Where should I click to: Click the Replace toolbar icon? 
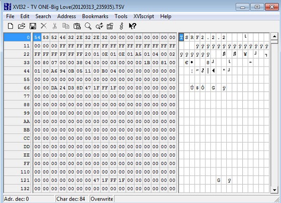[x=99, y=26]
